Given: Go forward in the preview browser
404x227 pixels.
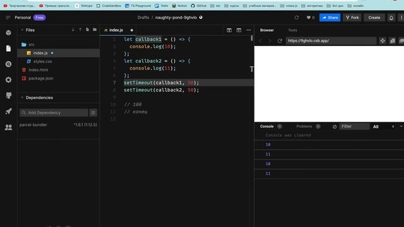Looking at the screenshot, I should 270,41.
